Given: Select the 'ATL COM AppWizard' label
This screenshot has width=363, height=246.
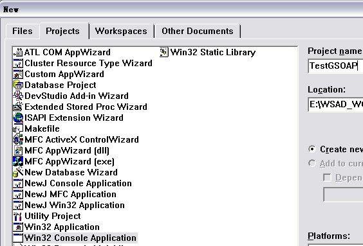Looking at the screenshot, I should coord(68,52).
